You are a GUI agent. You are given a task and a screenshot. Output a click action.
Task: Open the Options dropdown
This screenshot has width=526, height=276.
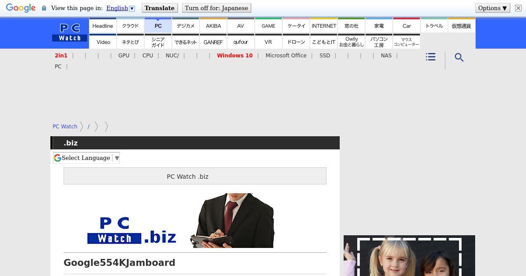click(492, 8)
